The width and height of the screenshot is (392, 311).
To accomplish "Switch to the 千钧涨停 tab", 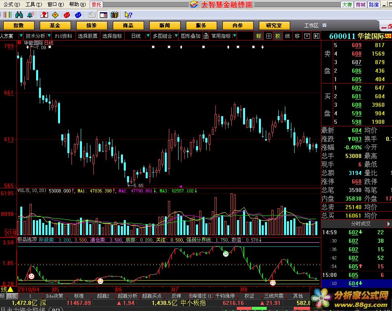I will (x=225, y=296).
